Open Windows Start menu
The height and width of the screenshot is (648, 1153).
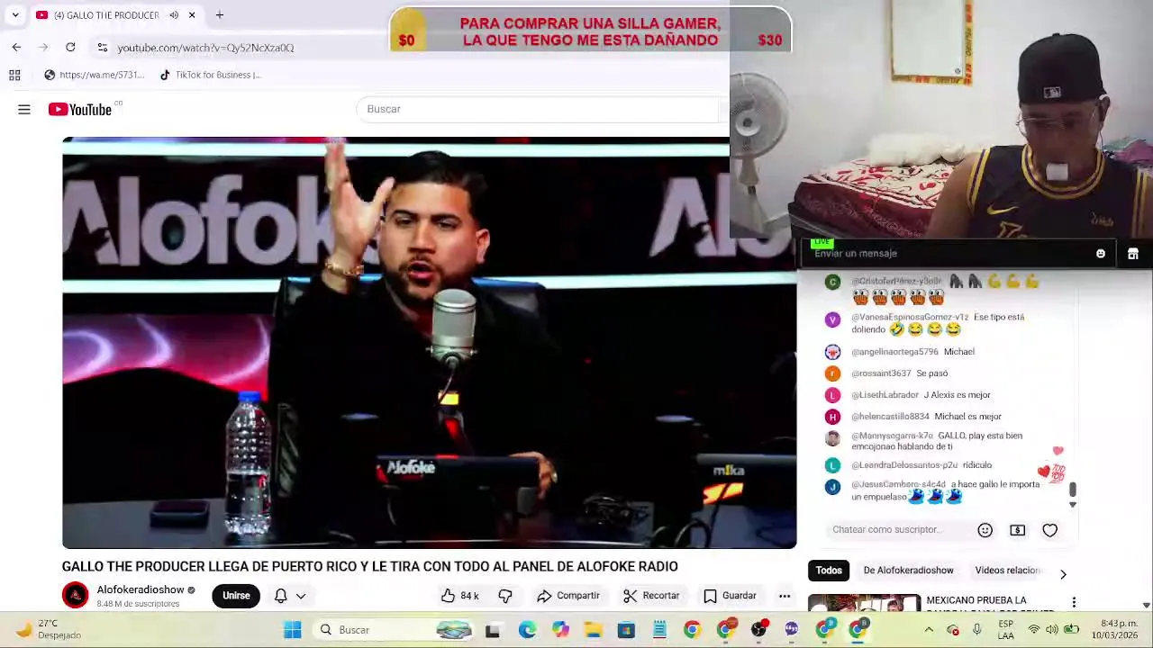click(293, 630)
